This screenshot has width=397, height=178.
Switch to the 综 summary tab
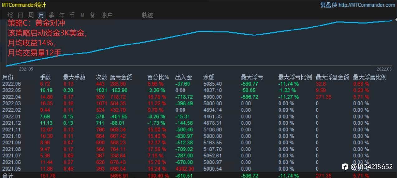[10, 15]
